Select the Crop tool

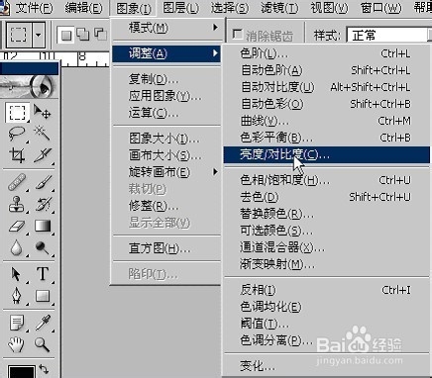pyautogui.click(x=17, y=155)
